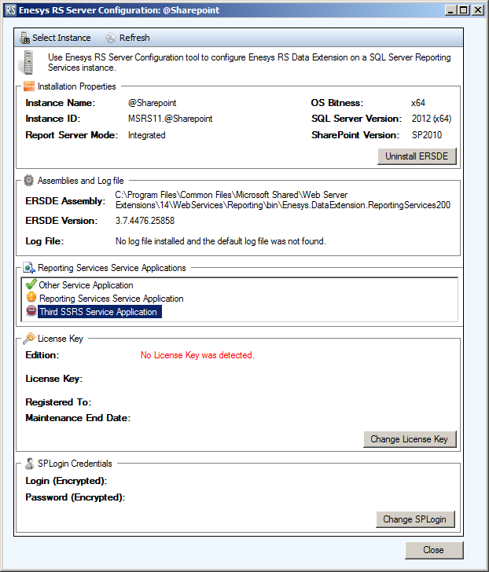Viewport: 489px width, 572px height.
Task: Click the Refresh toolbar icon
Action: [110, 38]
